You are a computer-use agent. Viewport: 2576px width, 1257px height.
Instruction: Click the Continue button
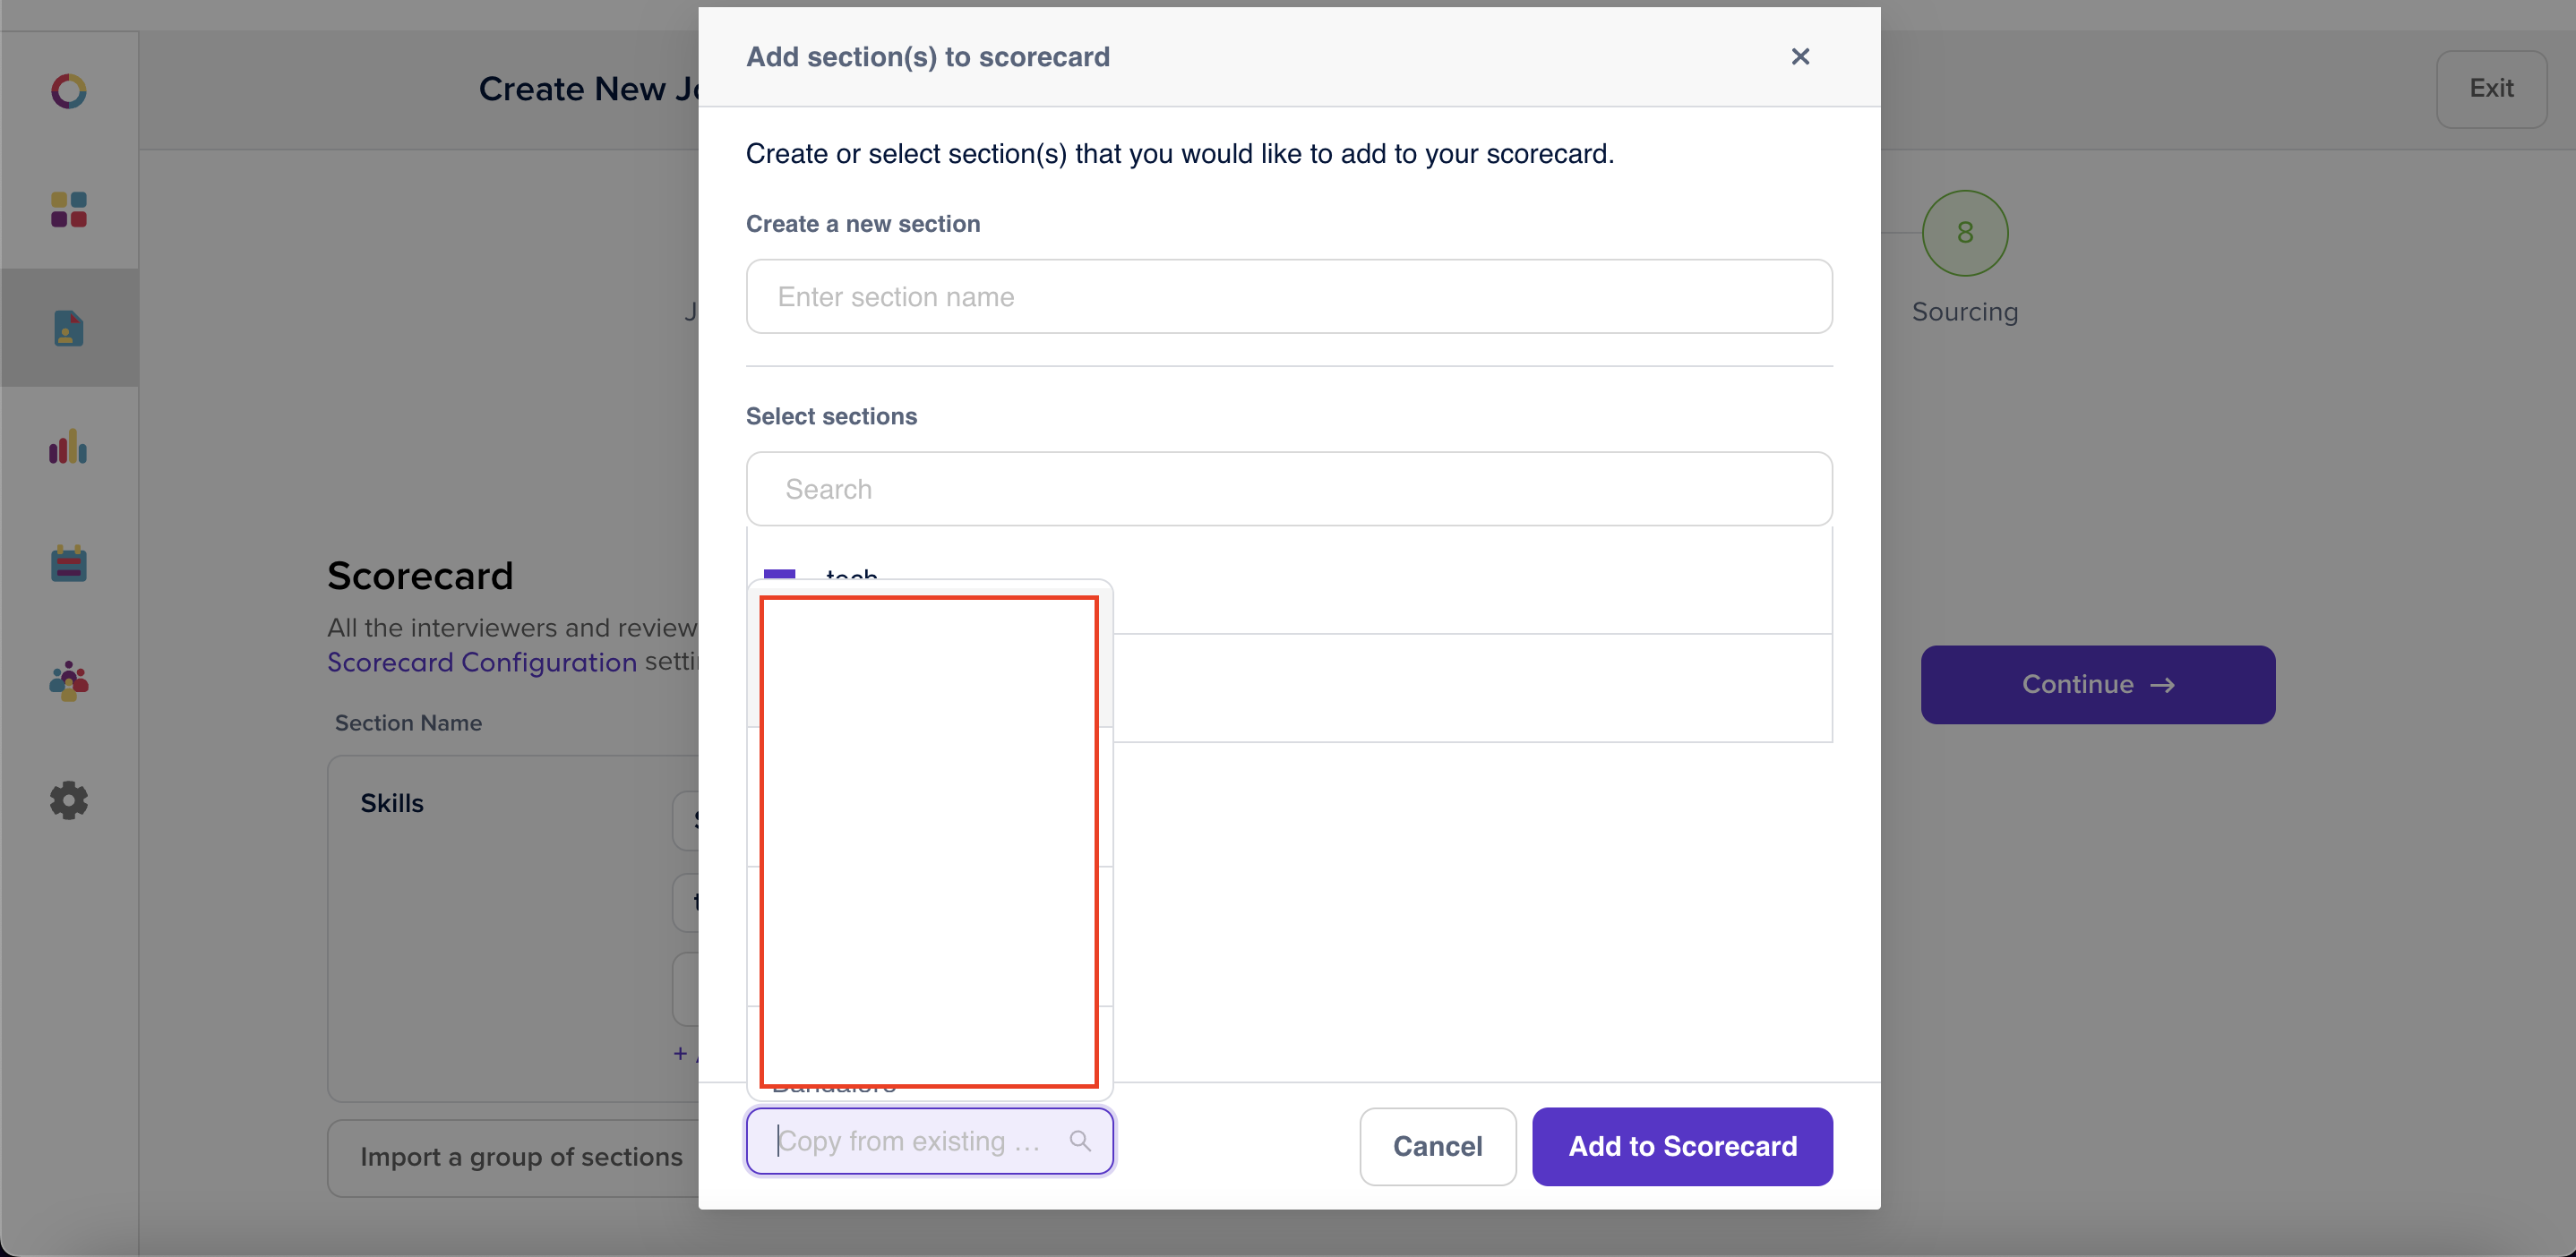pyautogui.click(x=2097, y=684)
